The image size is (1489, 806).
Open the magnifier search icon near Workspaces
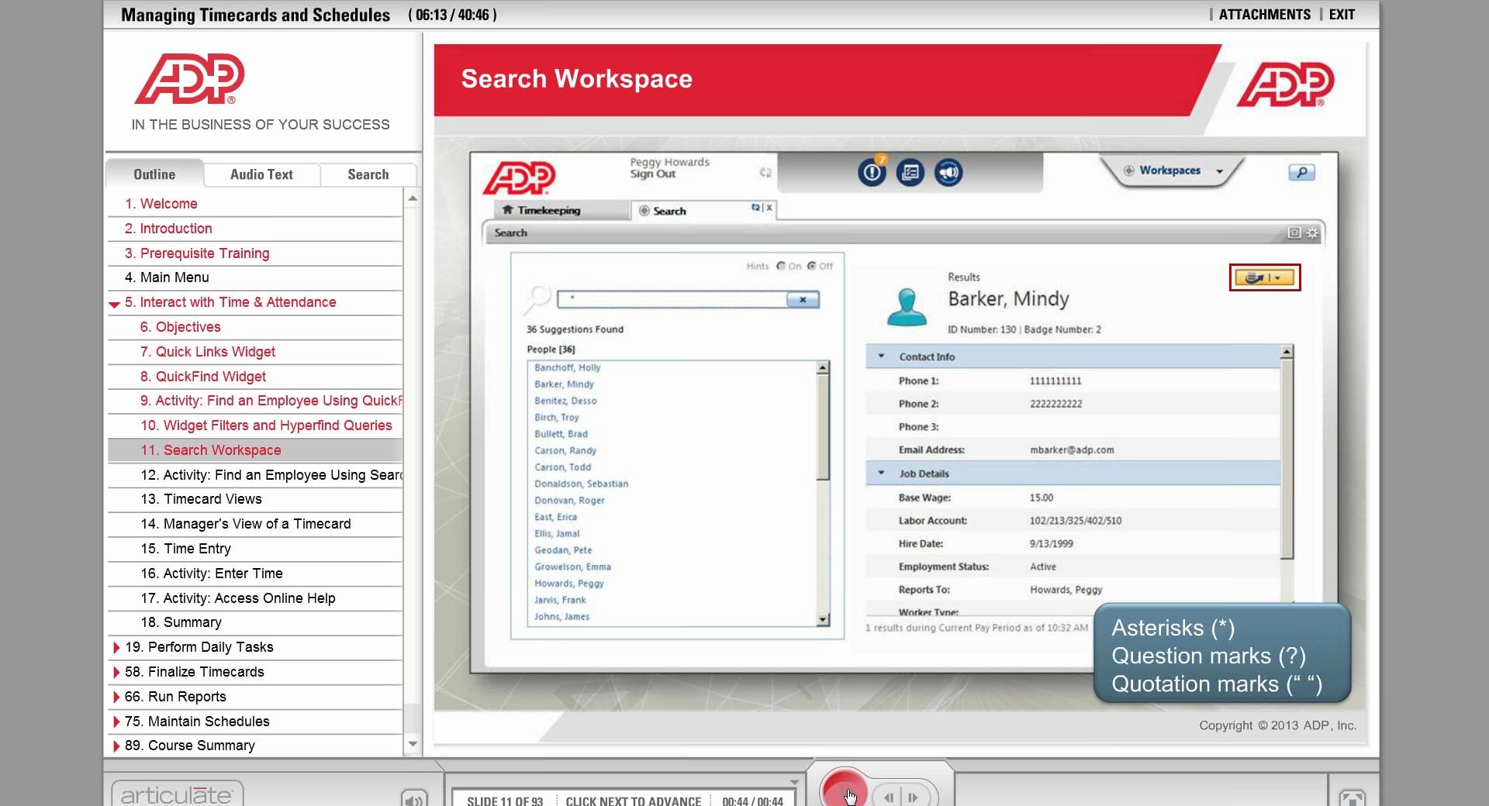point(1301,173)
